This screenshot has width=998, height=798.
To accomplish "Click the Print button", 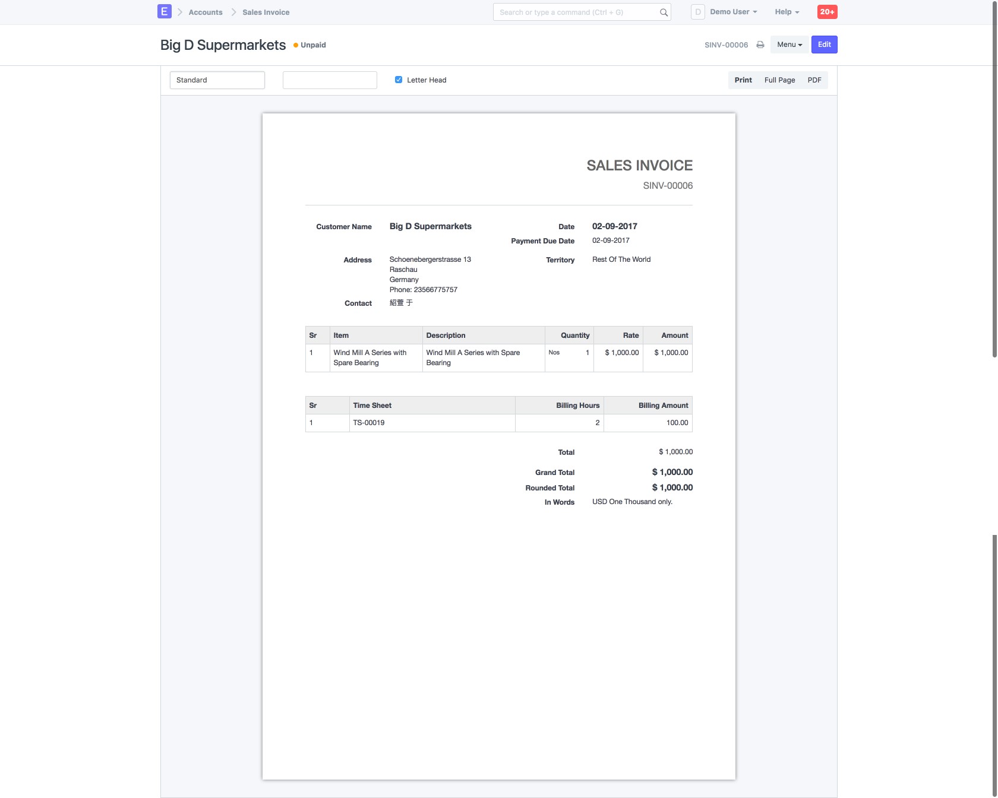I will click(x=743, y=80).
